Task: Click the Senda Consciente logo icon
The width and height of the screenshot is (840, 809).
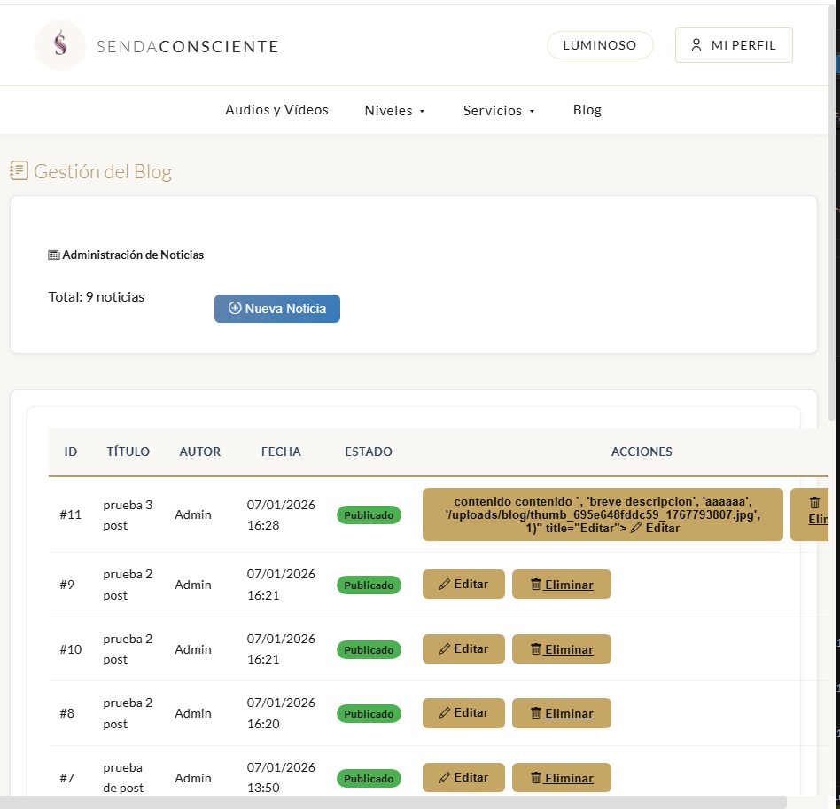Action: point(60,45)
